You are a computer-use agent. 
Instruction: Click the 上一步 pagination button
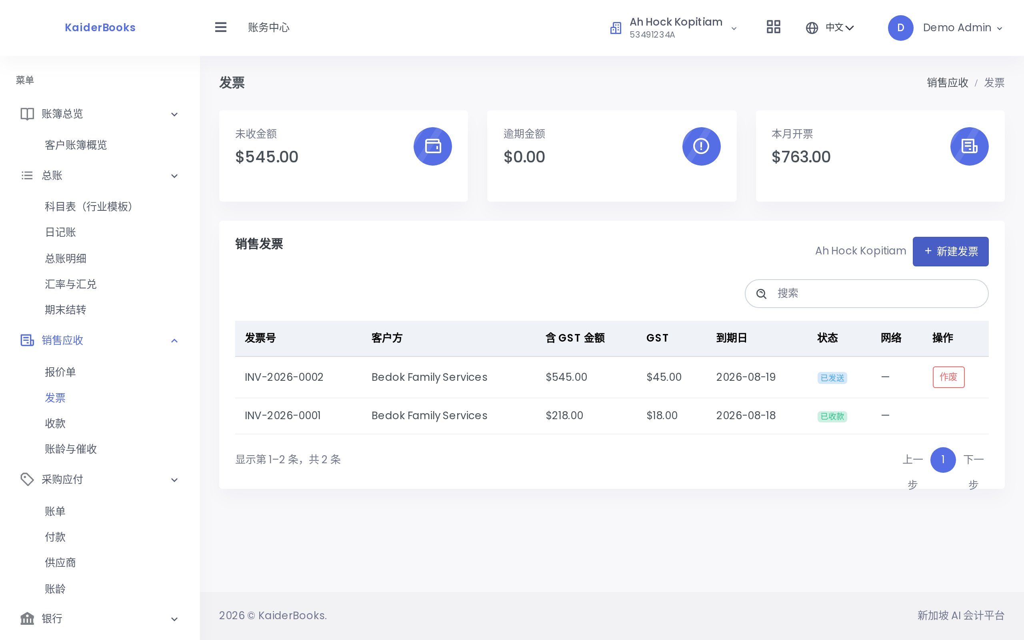(x=912, y=472)
